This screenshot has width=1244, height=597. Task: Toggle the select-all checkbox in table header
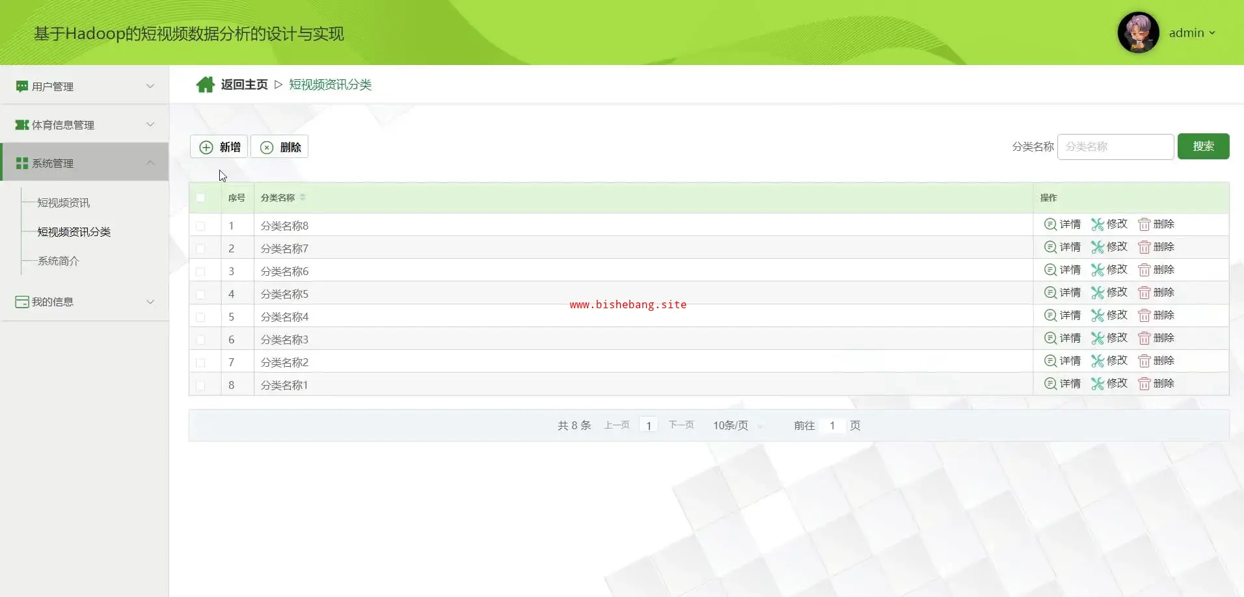pyautogui.click(x=200, y=198)
